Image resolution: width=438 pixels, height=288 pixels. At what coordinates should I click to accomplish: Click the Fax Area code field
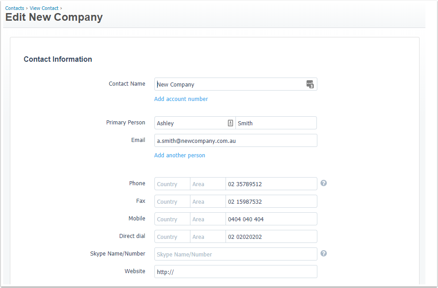tap(208, 201)
